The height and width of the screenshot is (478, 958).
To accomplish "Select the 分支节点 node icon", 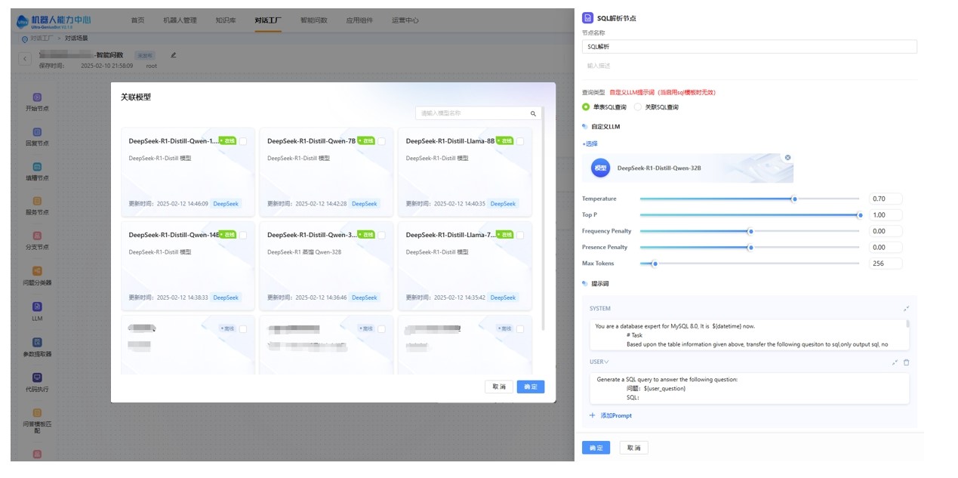I will click(x=37, y=236).
